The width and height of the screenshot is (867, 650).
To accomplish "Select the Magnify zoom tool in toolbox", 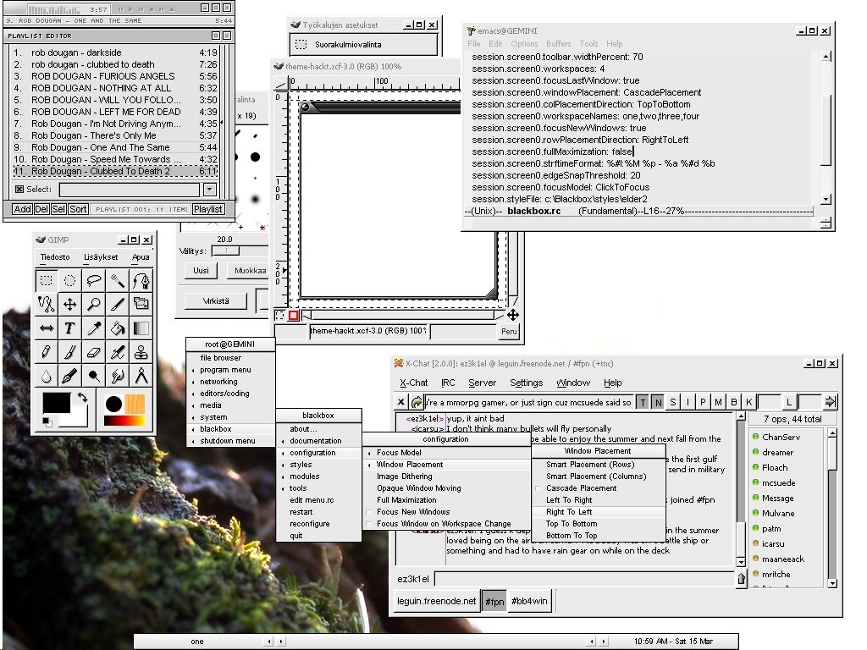I will pyautogui.click(x=94, y=304).
